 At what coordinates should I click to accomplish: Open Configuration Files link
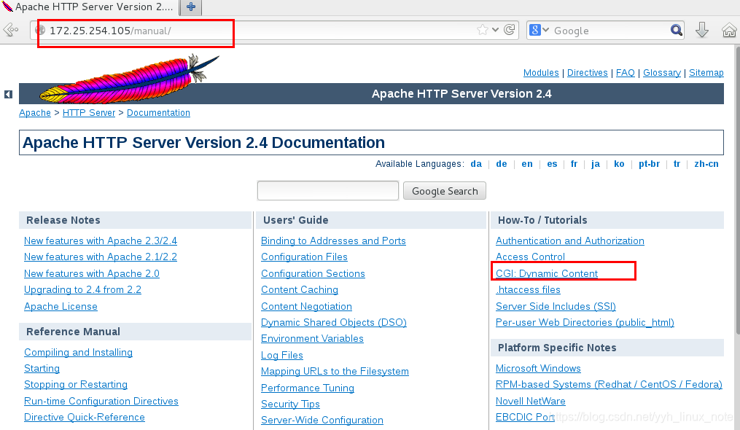point(305,257)
